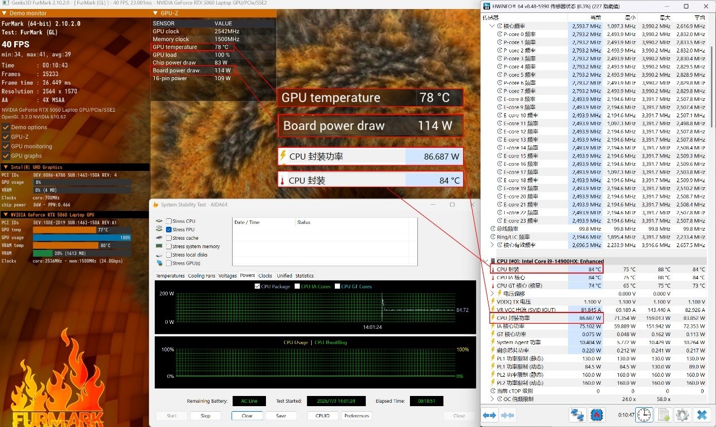The image size is (716, 427).
Task: Collapse FurMark GPU-Z panel
Action: click(x=156, y=13)
